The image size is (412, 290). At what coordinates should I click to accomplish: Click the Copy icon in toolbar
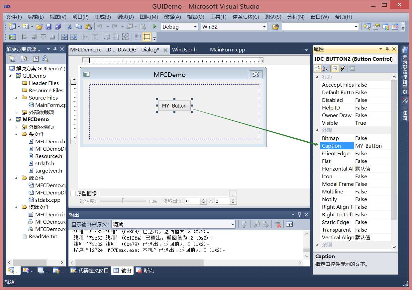79,27
